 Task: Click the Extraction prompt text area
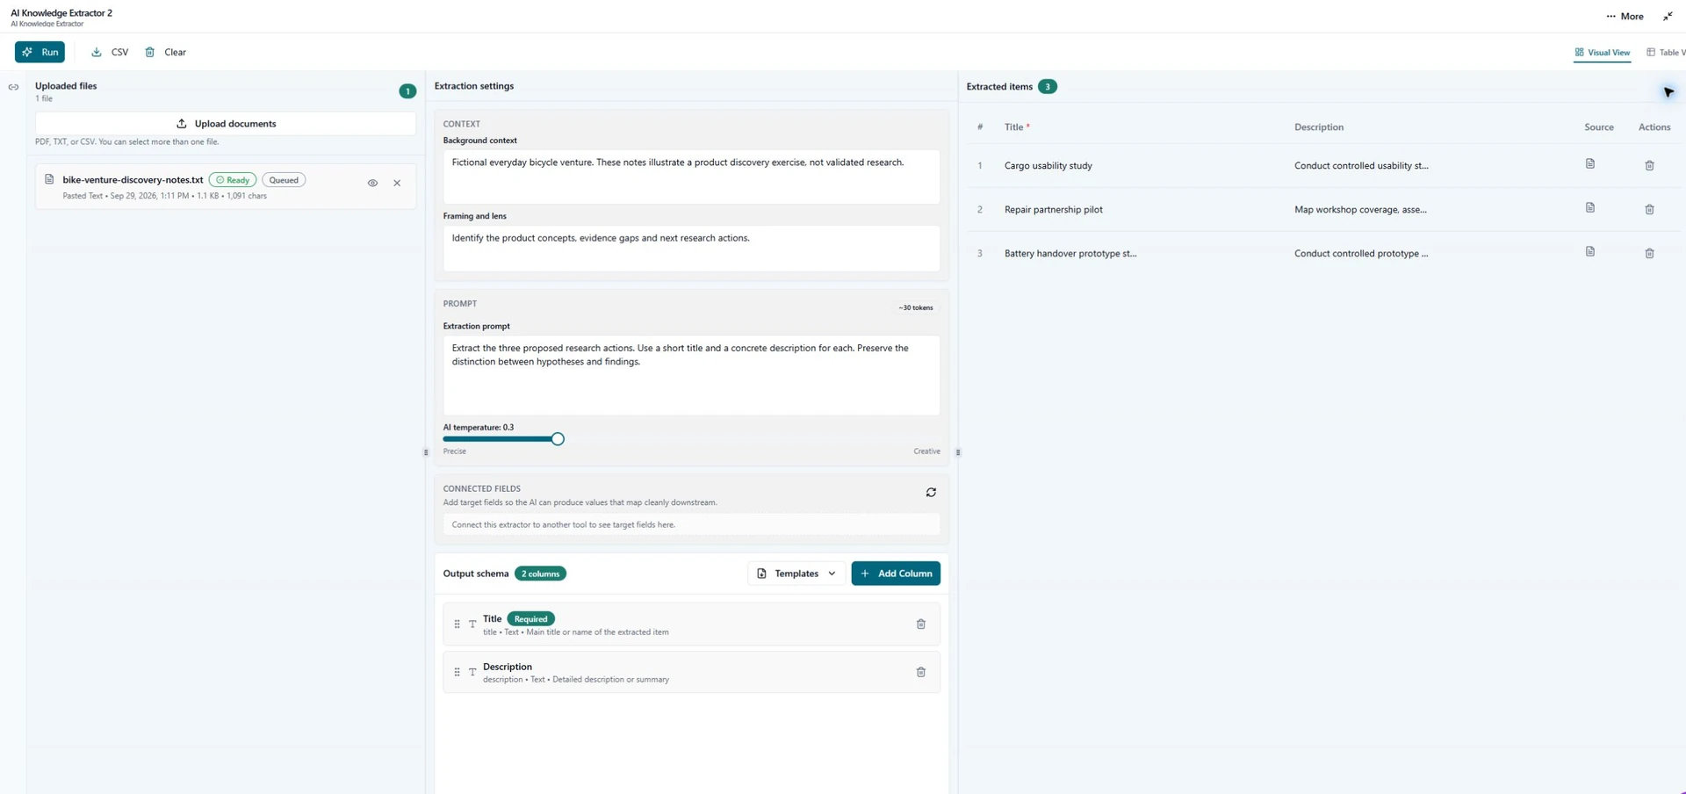click(691, 375)
